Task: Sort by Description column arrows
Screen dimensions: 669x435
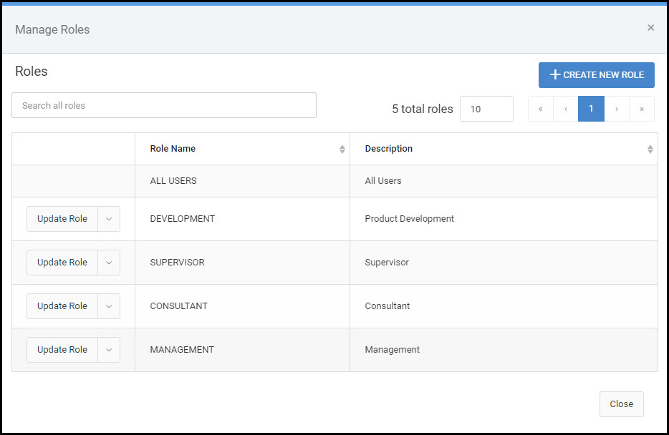Action: (650, 149)
